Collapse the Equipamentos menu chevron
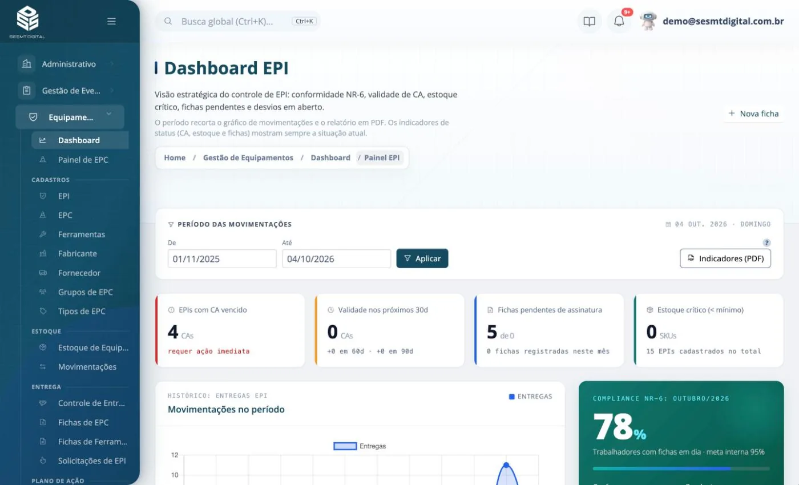The width and height of the screenshot is (799, 485). pos(108,115)
